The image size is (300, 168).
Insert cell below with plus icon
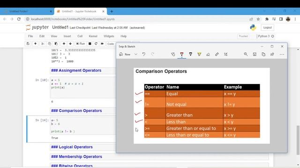click(x=36, y=43)
